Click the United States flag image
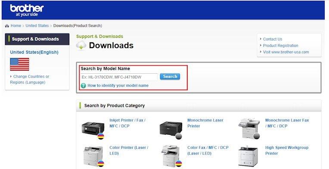Screen dimensions: 329x169 pyautogui.click(x=19, y=64)
